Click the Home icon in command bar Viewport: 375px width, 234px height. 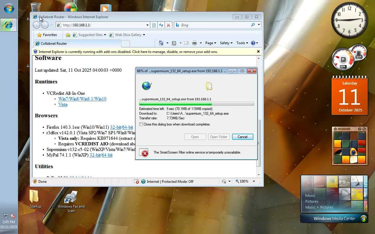click(161, 43)
